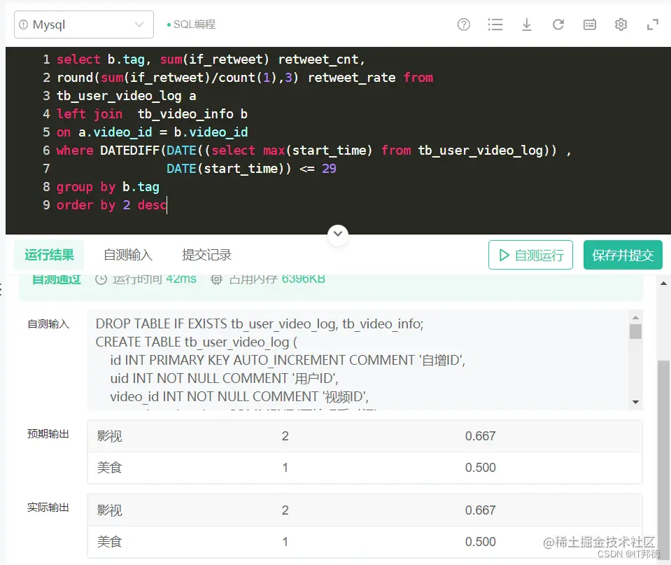Click 影视 cell in 实际输出 table
The image size is (671, 565).
tap(110, 510)
